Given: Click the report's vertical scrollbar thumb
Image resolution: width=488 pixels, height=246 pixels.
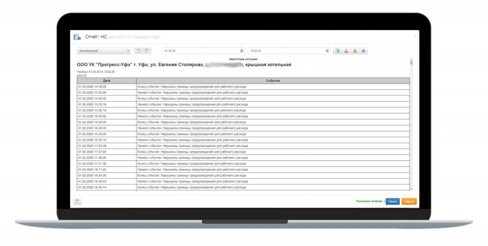Looking at the screenshot, I should coord(411,62).
